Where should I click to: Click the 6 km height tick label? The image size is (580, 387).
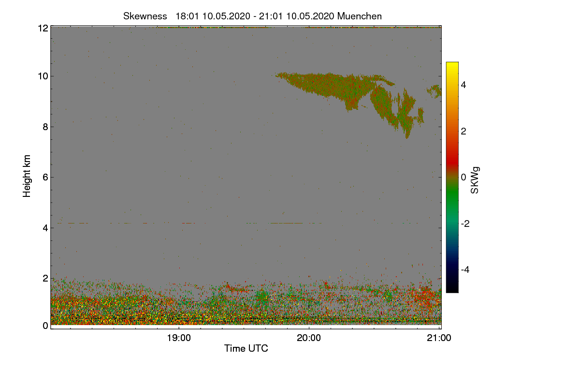(x=45, y=177)
